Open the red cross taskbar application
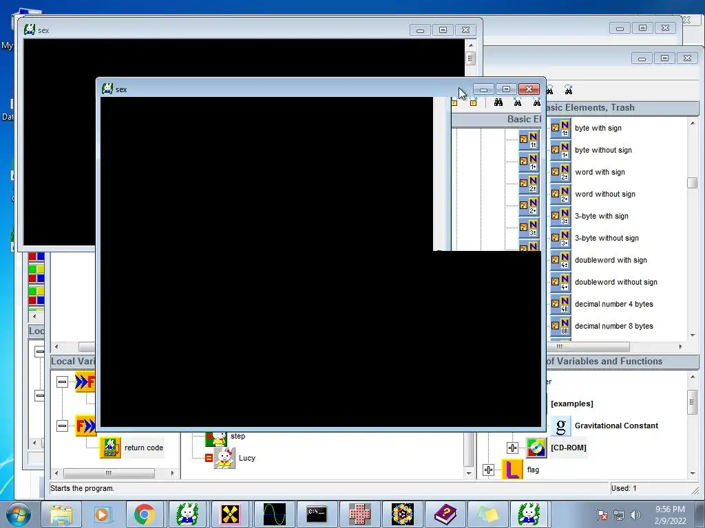Image resolution: width=705 pixels, height=528 pixels. pos(359,514)
